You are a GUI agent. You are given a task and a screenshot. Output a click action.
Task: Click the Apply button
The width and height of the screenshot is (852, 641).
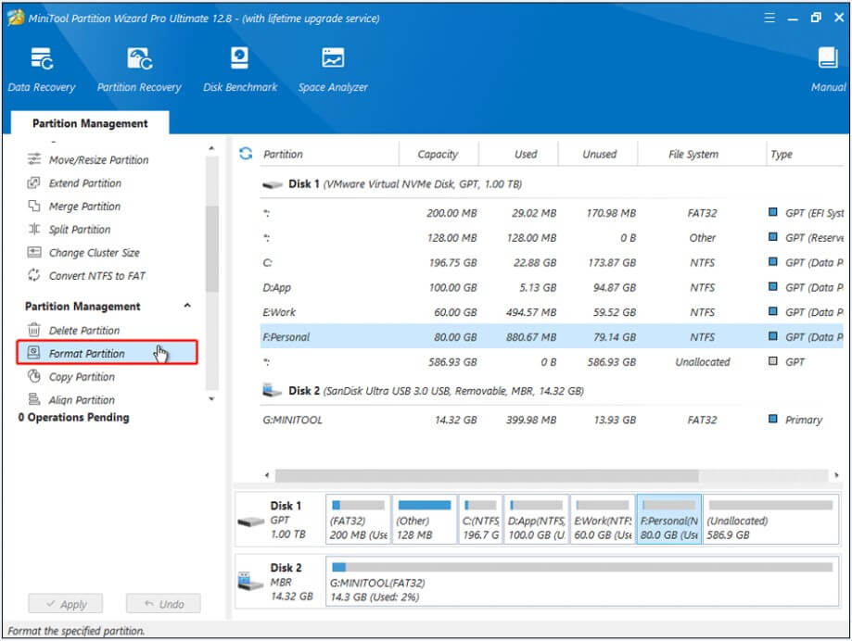point(66,604)
